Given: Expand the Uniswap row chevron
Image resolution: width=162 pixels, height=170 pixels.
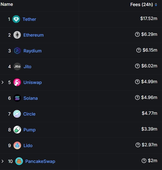Looking at the screenshot, I should click(x=2, y=82).
